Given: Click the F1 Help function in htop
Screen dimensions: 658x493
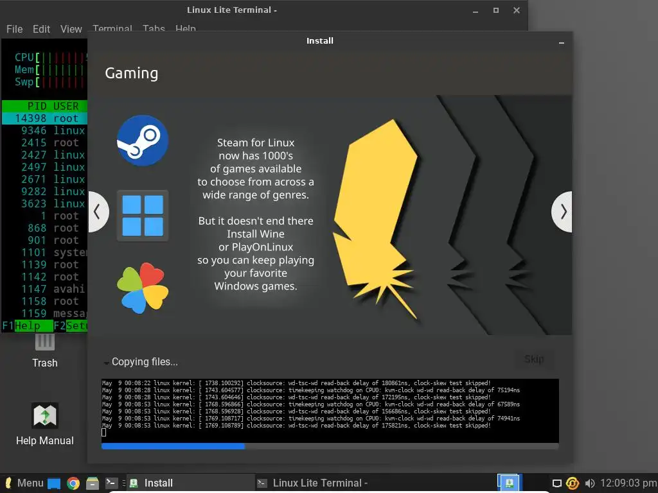Looking at the screenshot, I should [27, 325].
